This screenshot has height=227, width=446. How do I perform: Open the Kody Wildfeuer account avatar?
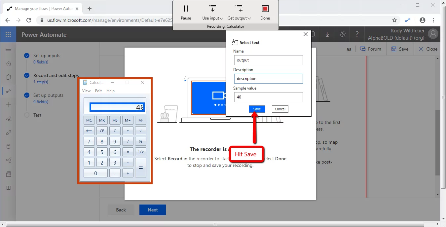click(433, 34)
